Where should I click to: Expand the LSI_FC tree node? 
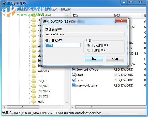coord(29,81)
